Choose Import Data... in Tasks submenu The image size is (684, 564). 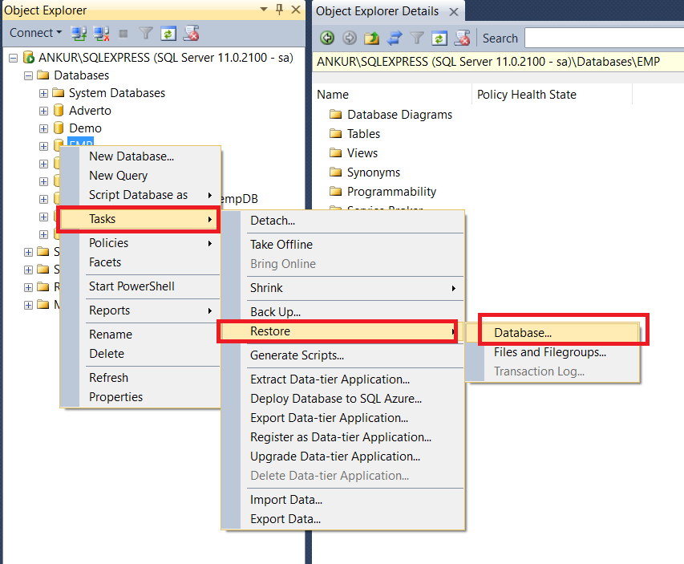(x=343, y=499)
